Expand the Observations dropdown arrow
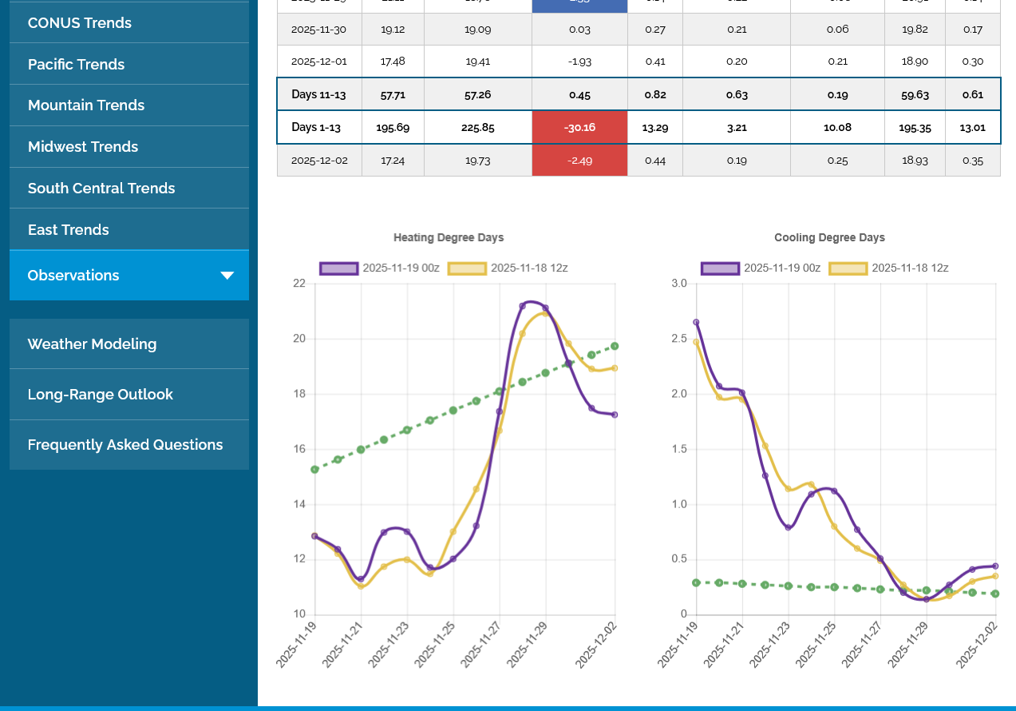The height and width of the screenshot is (711, 1016). coord(227,276)
